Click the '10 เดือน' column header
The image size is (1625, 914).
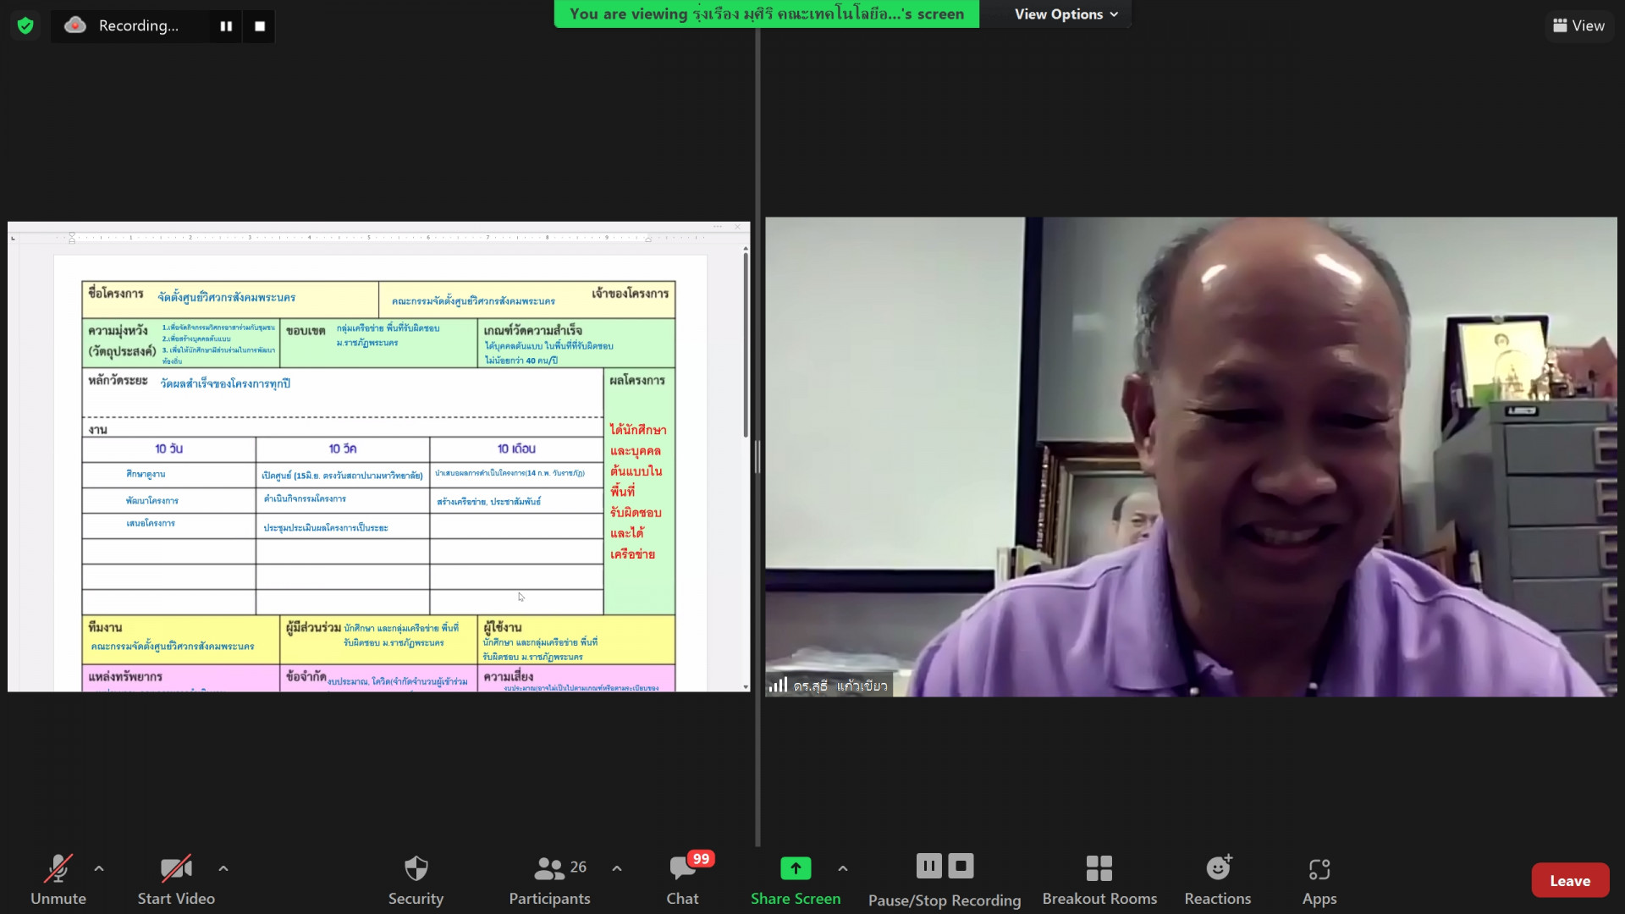pos(516,449)
